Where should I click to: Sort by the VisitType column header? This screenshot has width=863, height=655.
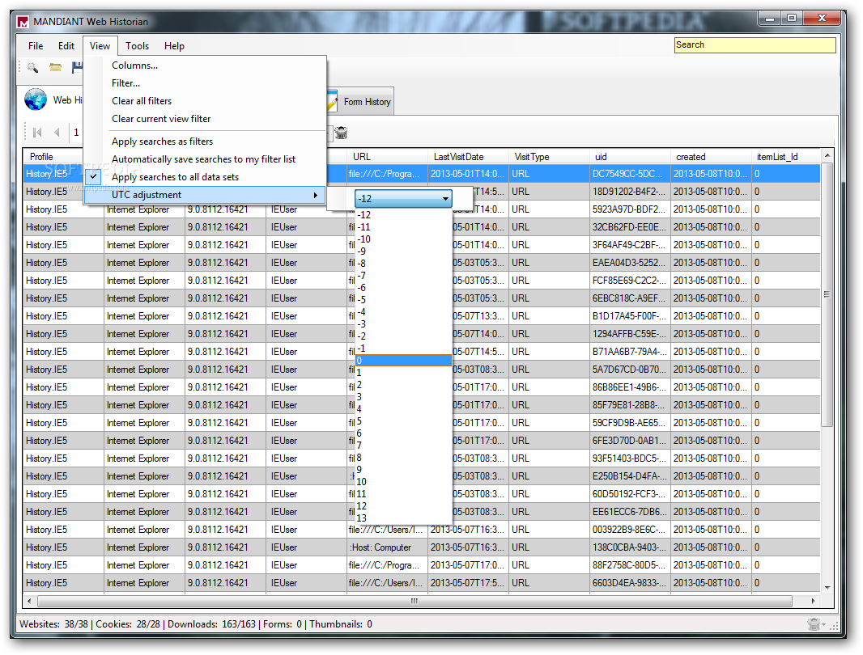point(548,157)
